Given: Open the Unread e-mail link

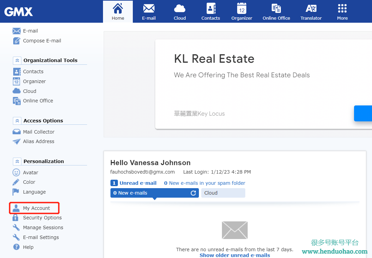Looking at the screenshot, I should [138, 183].
